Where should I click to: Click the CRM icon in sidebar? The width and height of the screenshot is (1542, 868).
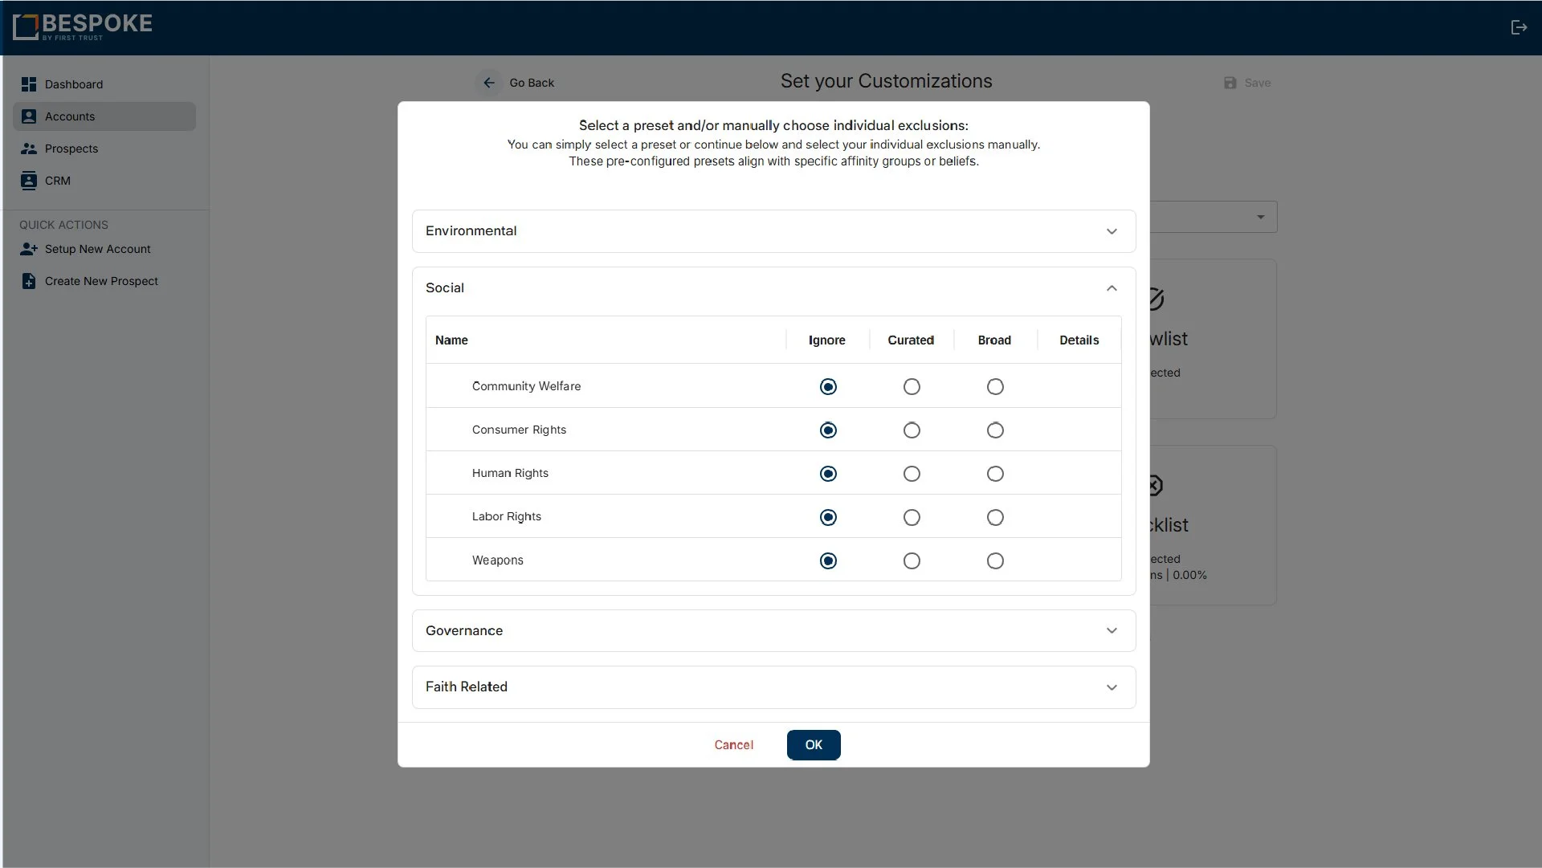29,180
